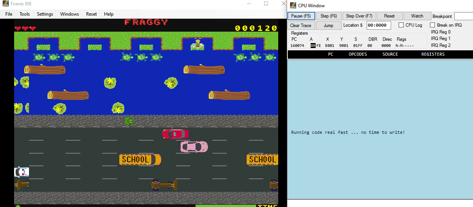This screenshot has width=473, height=207.
Task: Click the Clear Trace button
Action: click(x=301, y=26)
